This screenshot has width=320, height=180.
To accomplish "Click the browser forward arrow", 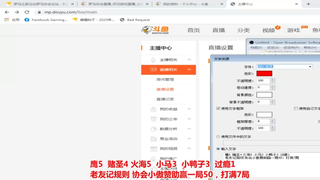I will (17, 12).
